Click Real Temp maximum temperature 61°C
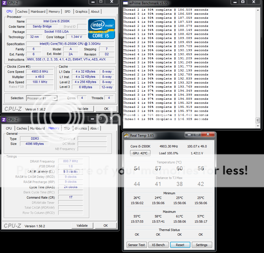 click(x=180, y=216)
